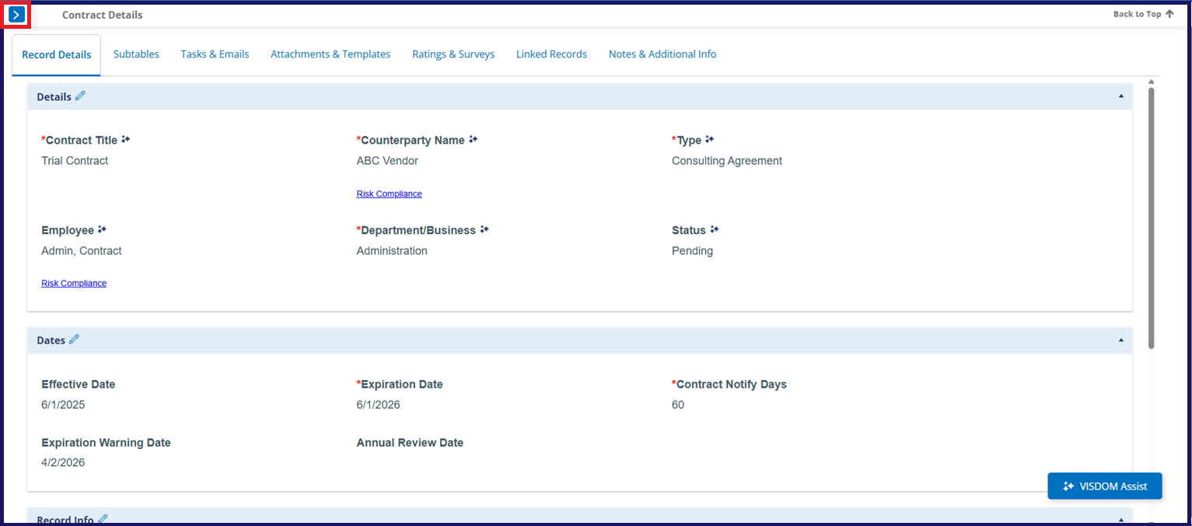Screen dimensions: 1192x526
Task: Edit the Dates section with pencil icon
Action: (x=74, y=340)
